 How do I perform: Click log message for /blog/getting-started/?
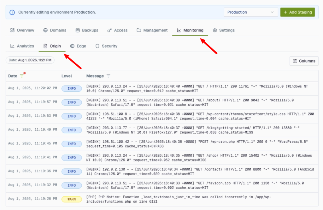pos(193,130)
